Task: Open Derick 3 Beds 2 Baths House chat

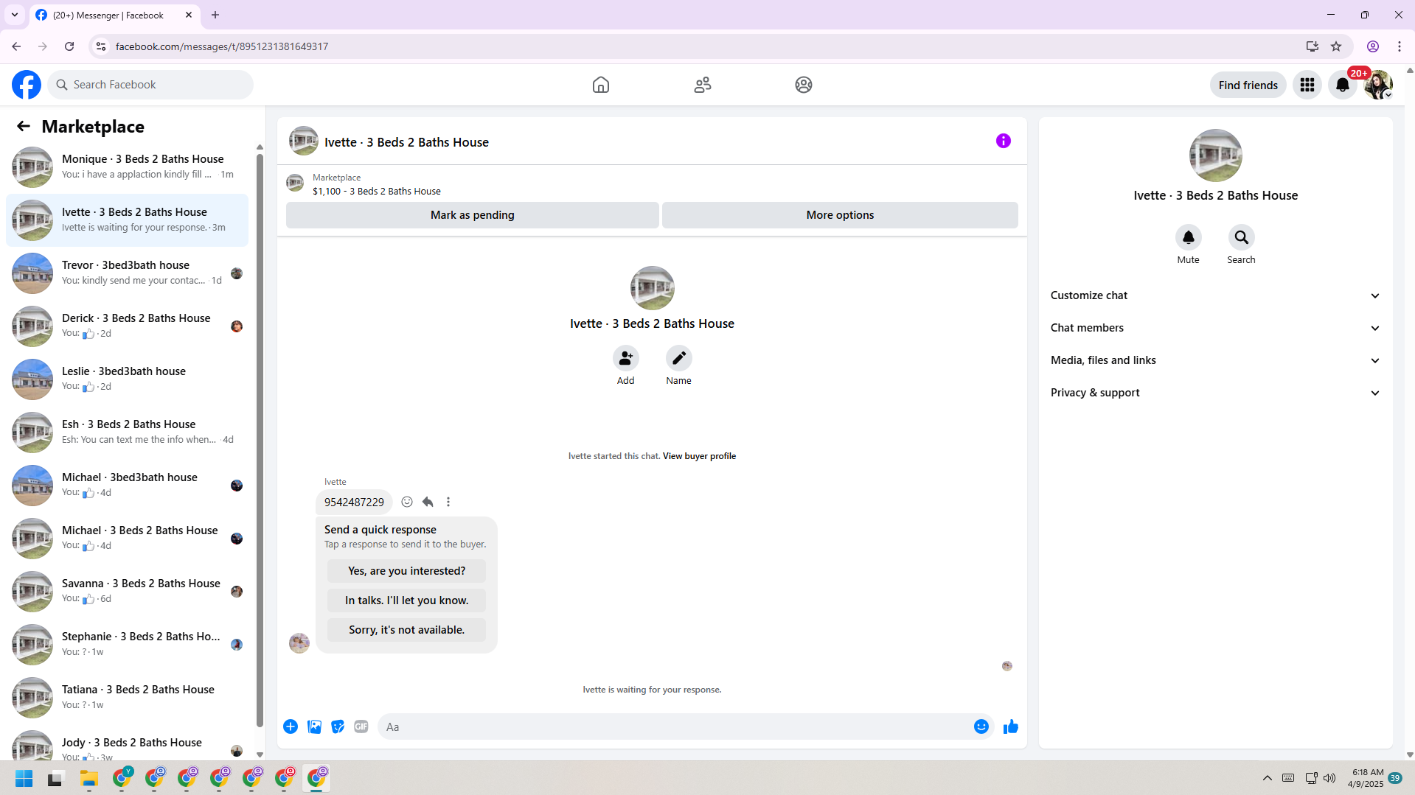Action: click(128, 326)
